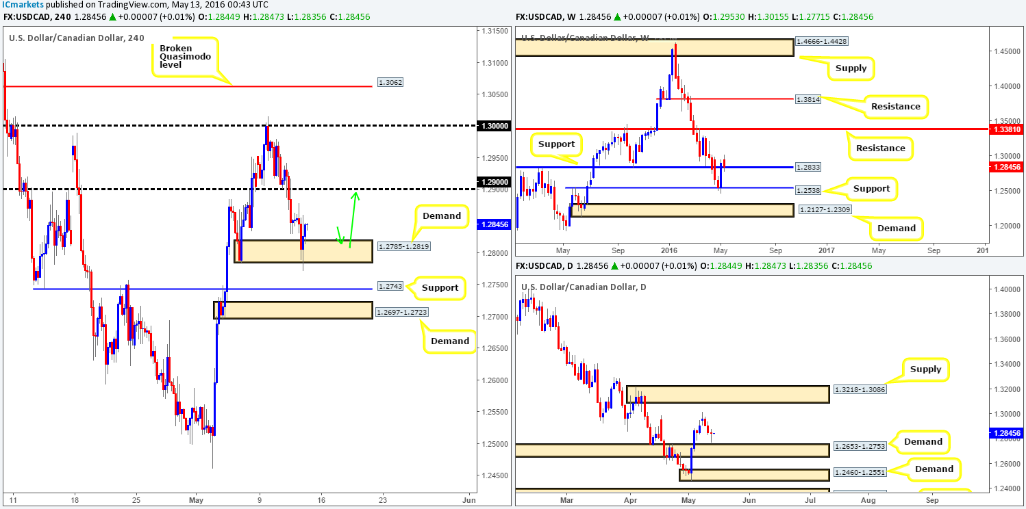Screen dimensions: 1026x509
Task: Click the 2016 label on the weekly time axis
Action: click(x=668, y=251)
